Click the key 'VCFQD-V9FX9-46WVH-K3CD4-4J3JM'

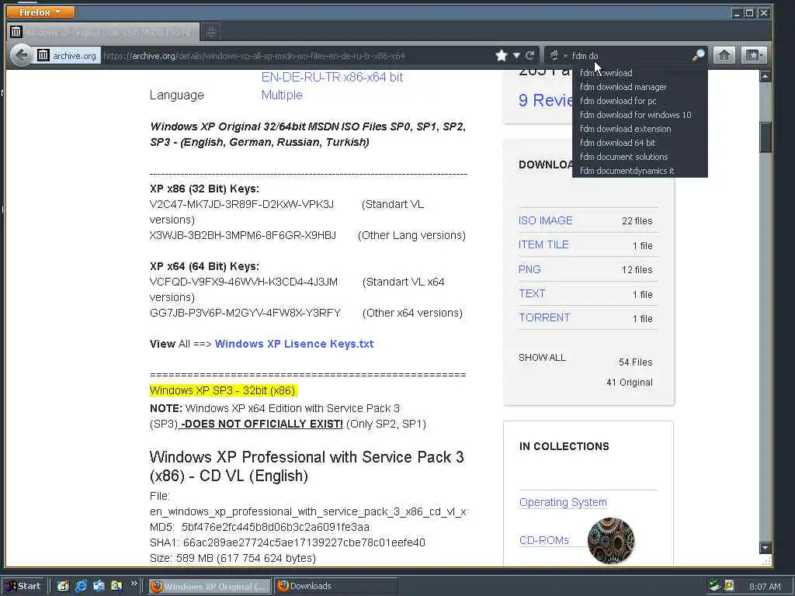tap(243, 282)
